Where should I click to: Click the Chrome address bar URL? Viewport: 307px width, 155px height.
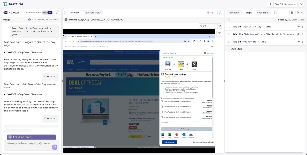pyautogui.click(x=116, y=41)
